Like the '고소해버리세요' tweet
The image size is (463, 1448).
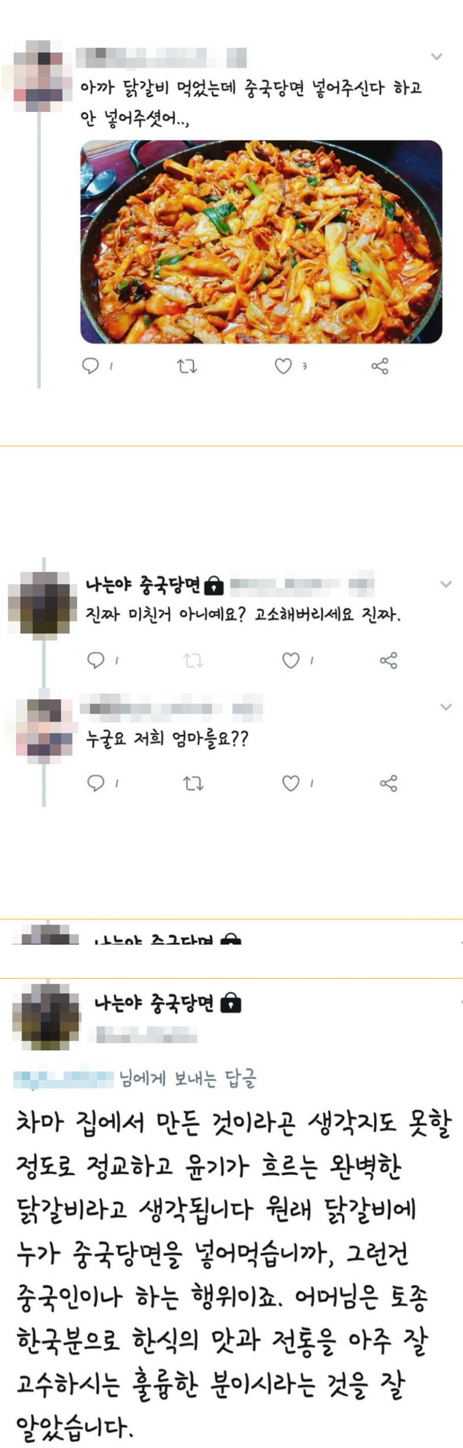click(290, 660)
